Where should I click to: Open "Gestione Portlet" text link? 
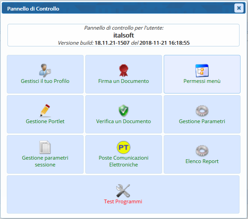(x=45, y=121)
